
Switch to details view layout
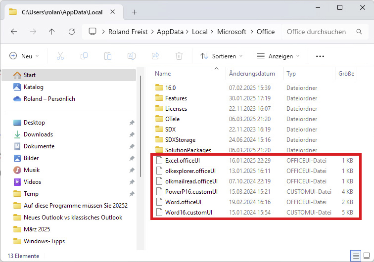(356, 256)
